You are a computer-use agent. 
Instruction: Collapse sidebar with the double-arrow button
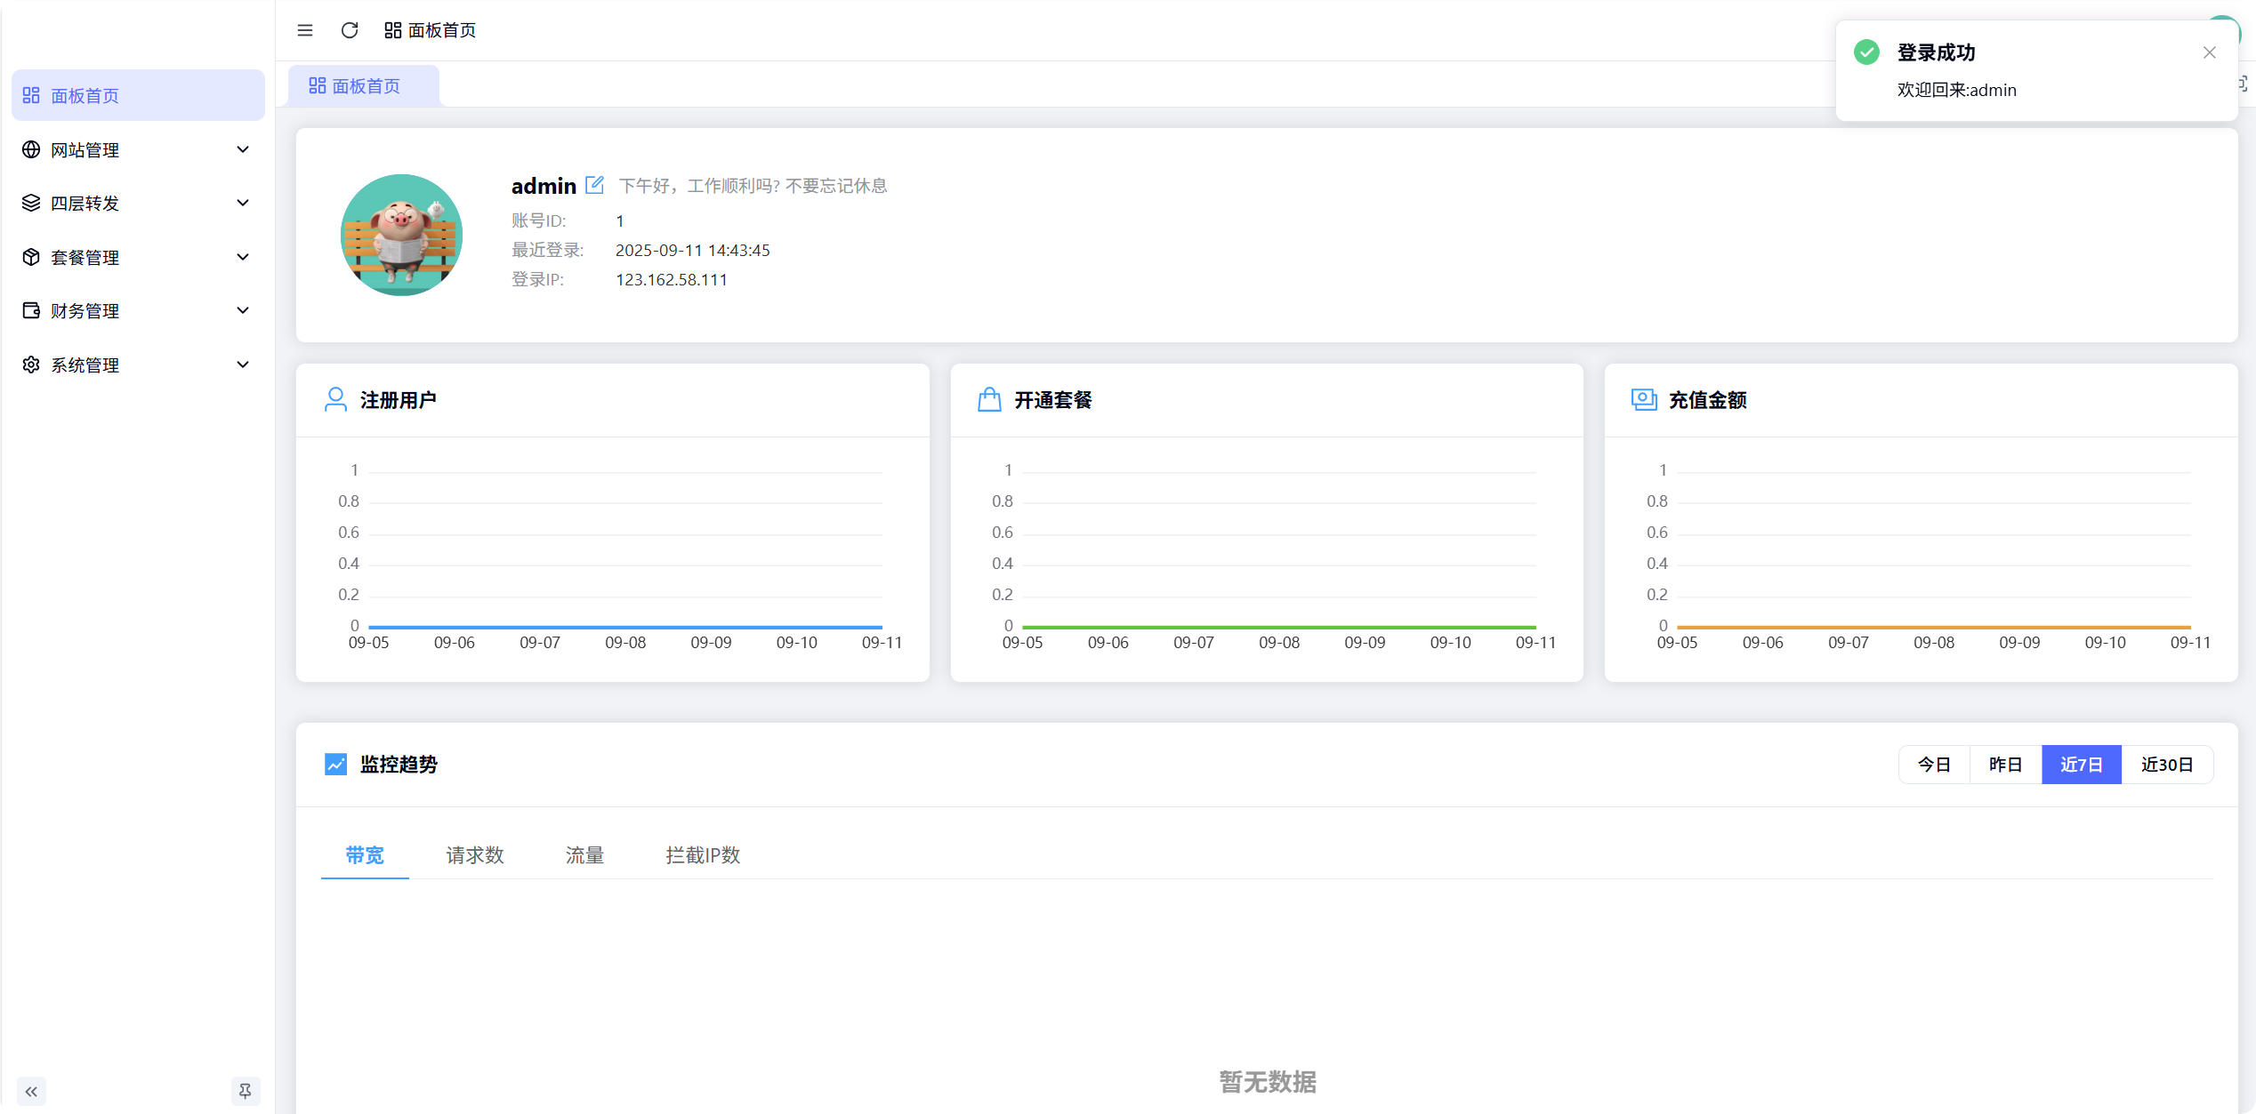(32, 1091)
